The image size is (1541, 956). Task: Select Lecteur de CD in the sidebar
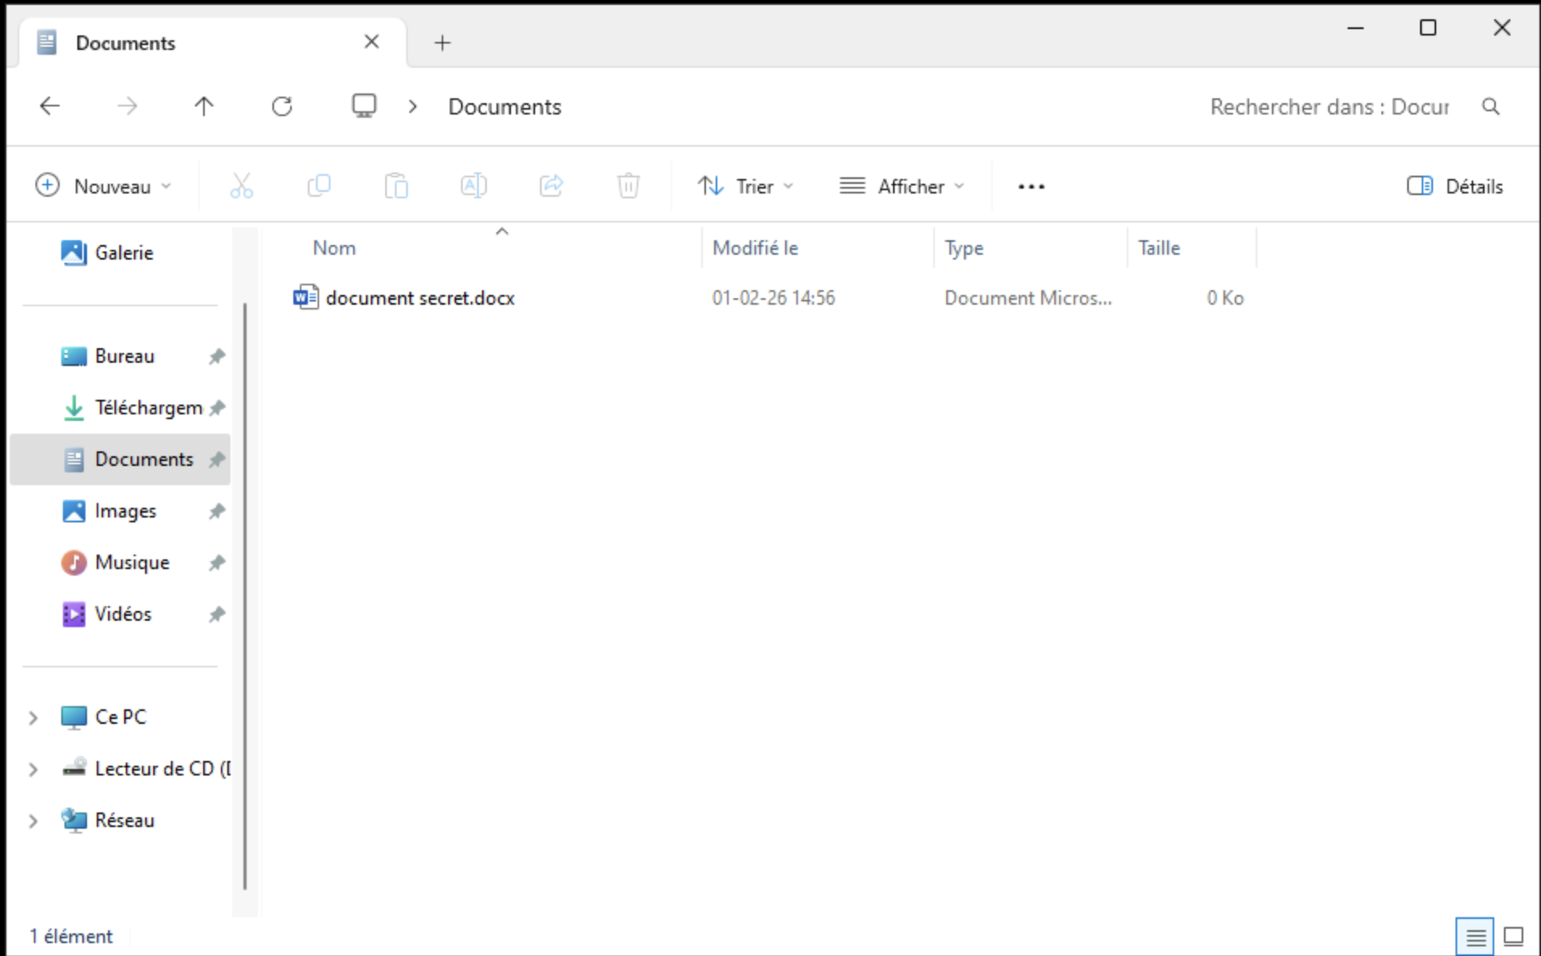121,769
